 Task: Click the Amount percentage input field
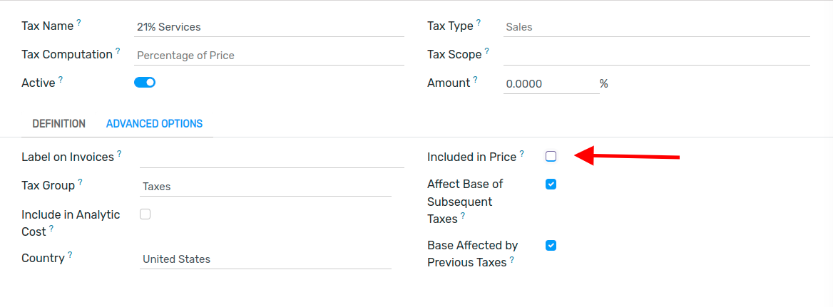pos(551,84)
